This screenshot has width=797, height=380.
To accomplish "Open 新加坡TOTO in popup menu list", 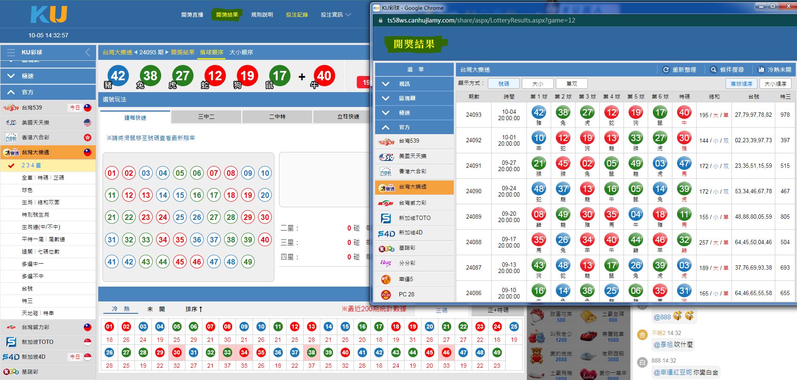I will point(414,218).
